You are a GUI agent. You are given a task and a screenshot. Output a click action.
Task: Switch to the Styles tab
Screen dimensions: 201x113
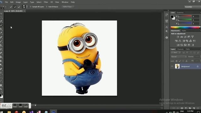click(184, 31)
